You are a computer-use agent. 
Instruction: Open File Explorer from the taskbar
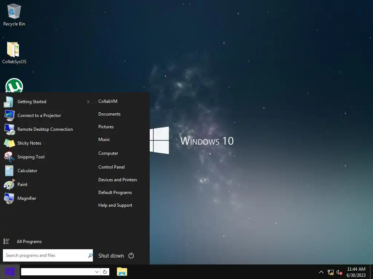coord(122,272)
